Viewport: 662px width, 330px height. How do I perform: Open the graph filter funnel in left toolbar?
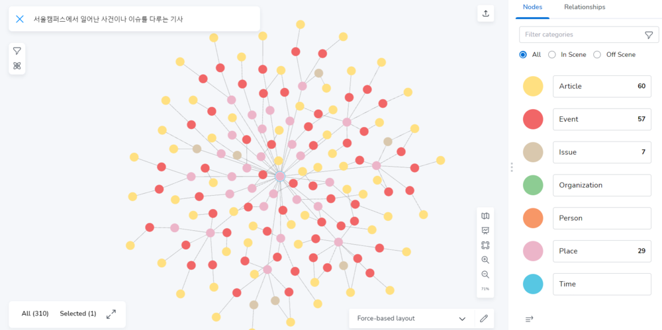(x=17, y=51)
